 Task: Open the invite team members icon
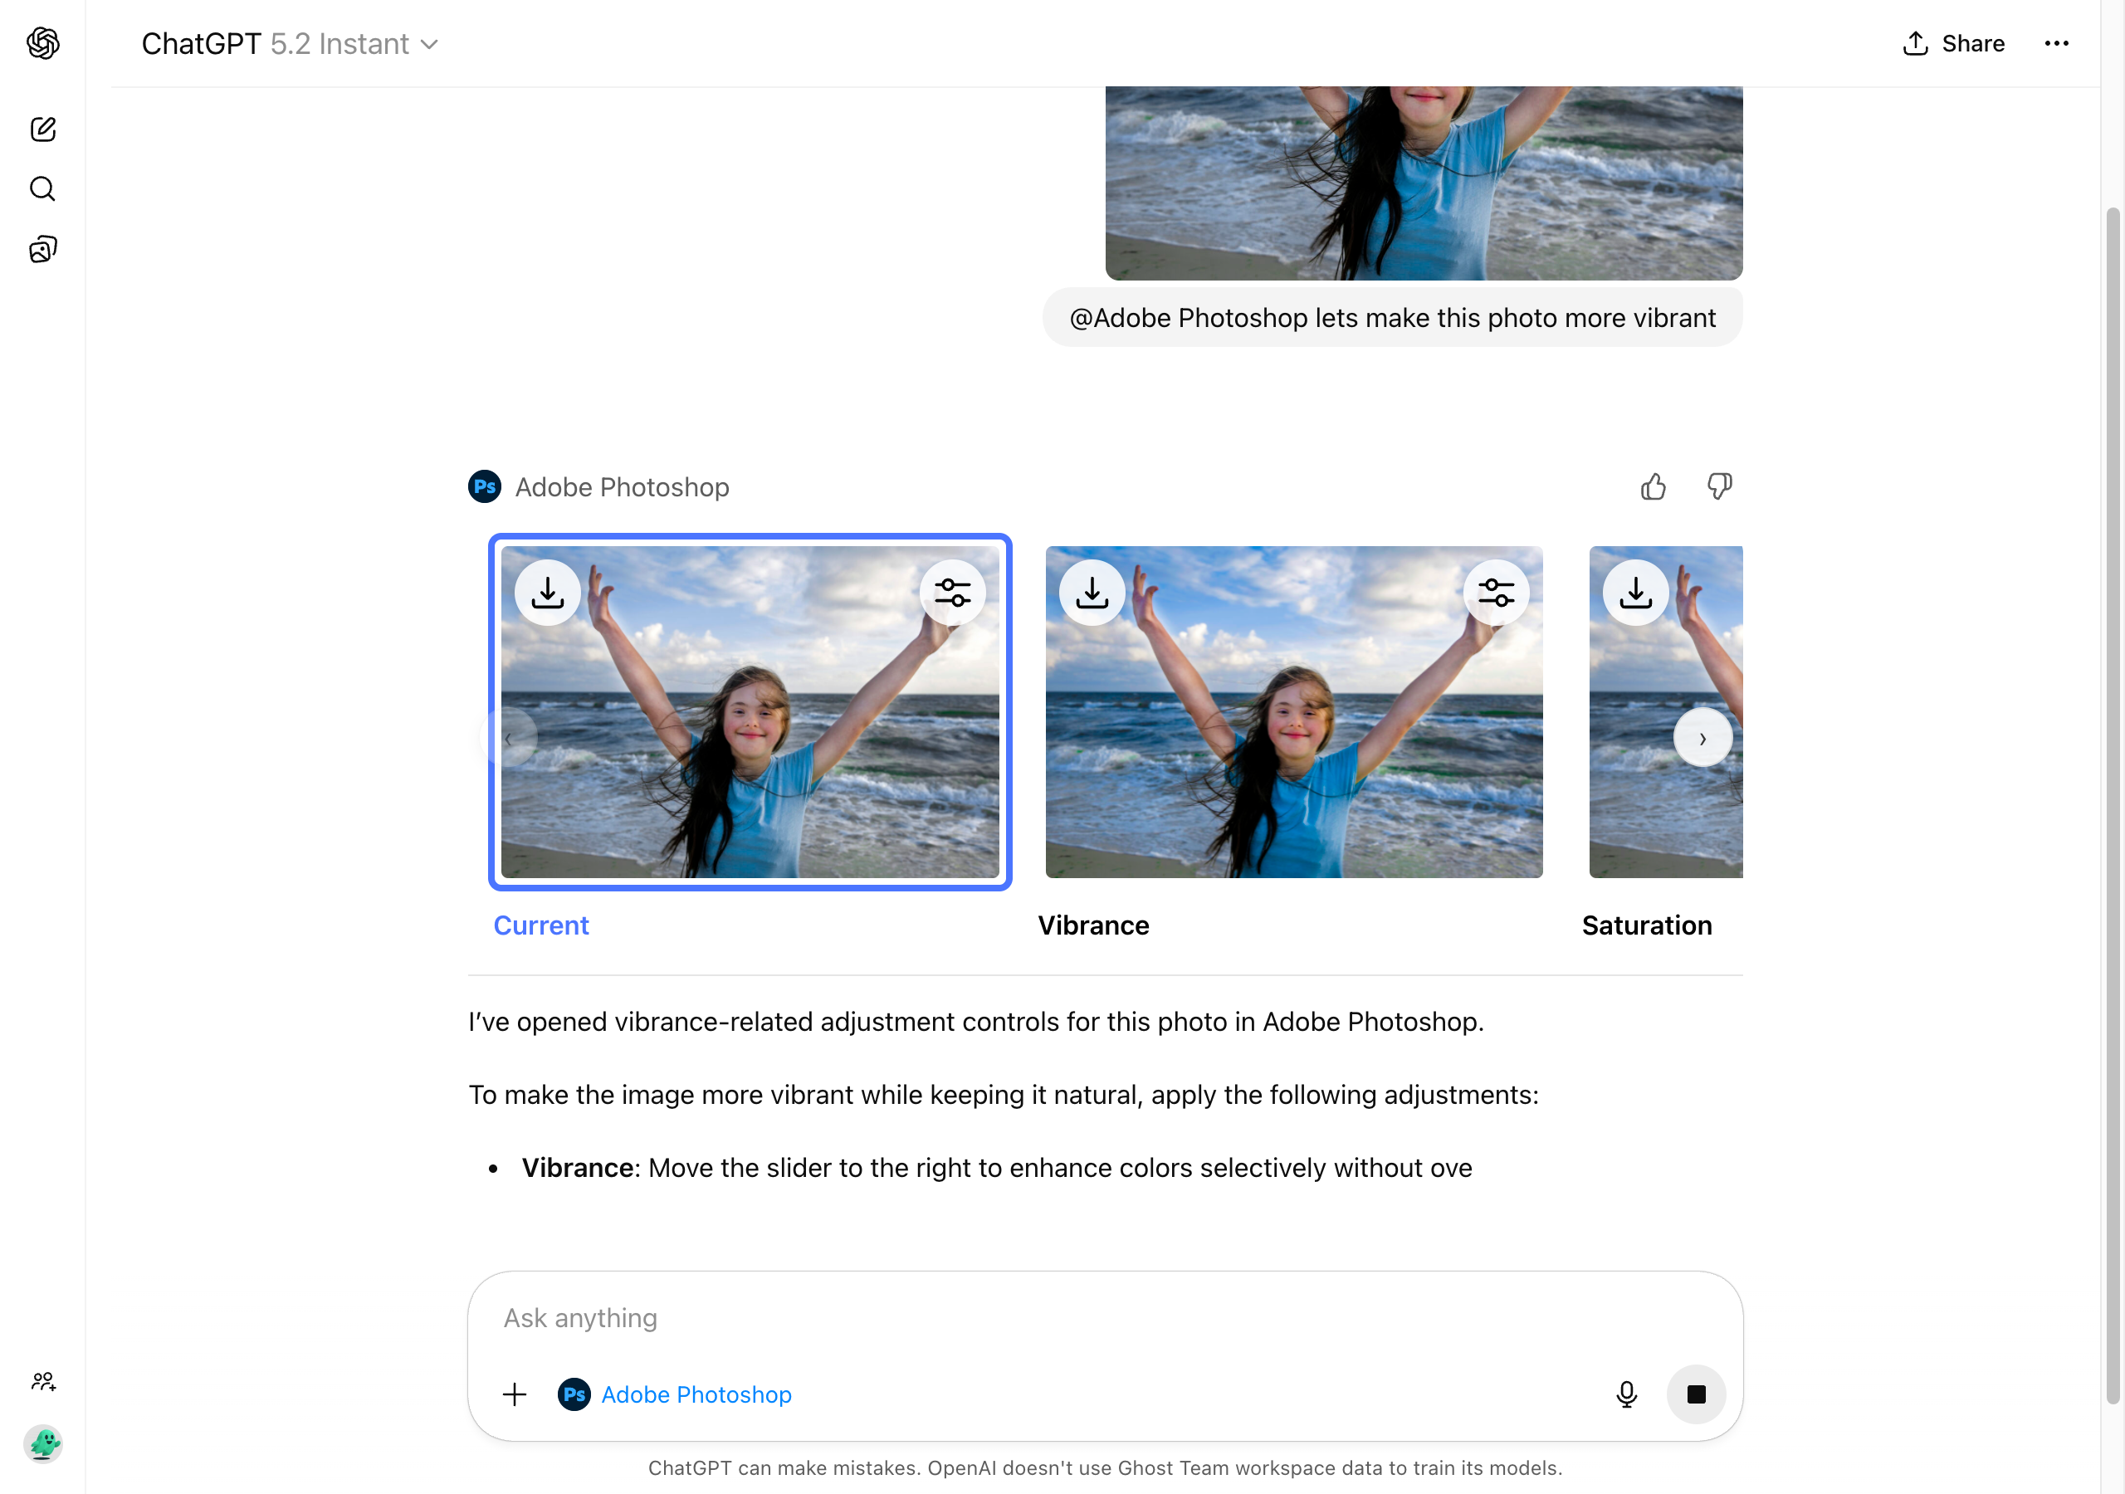click(42, 1382)
